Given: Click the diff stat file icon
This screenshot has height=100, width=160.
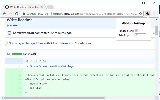Looking at the screenshot, I should tap(6, 43).
